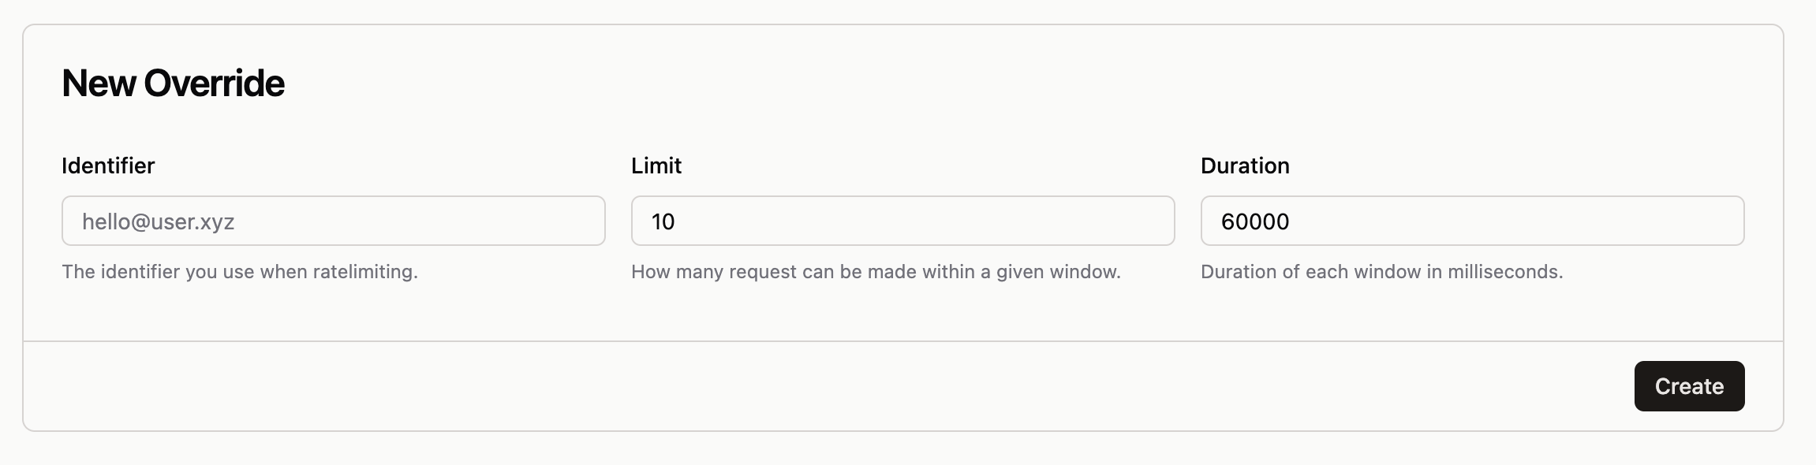Viewport: 1816px width, 465px height.
Task: Click the Create button
Action: click(x=1689, y=386)
